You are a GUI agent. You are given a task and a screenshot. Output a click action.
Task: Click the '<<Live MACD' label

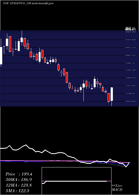point(117,187)
